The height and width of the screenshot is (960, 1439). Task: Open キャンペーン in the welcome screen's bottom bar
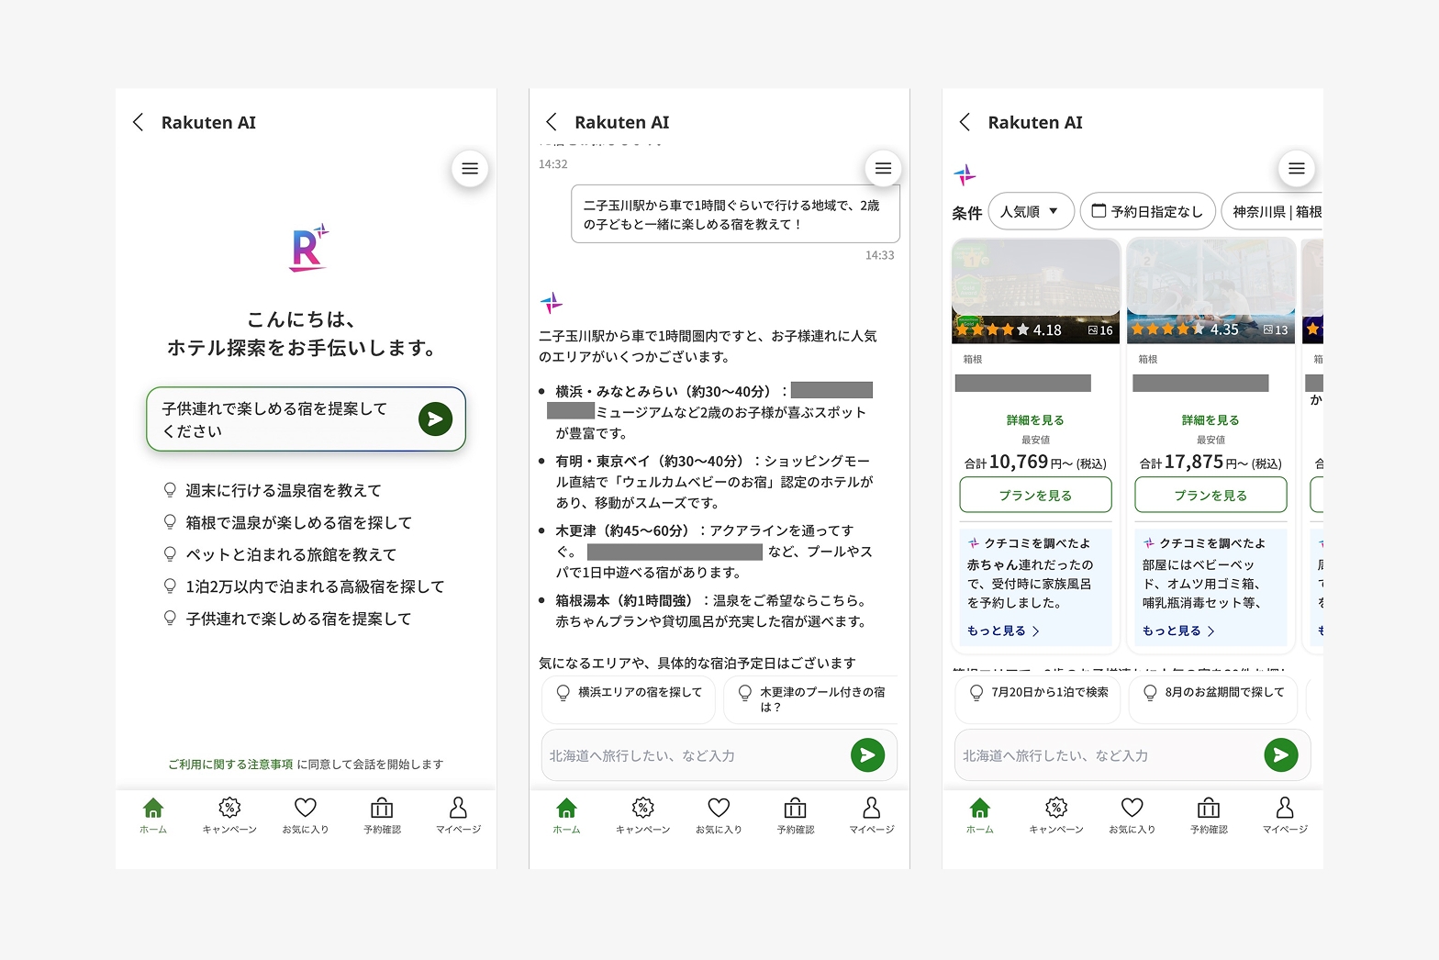coord(229,814)
